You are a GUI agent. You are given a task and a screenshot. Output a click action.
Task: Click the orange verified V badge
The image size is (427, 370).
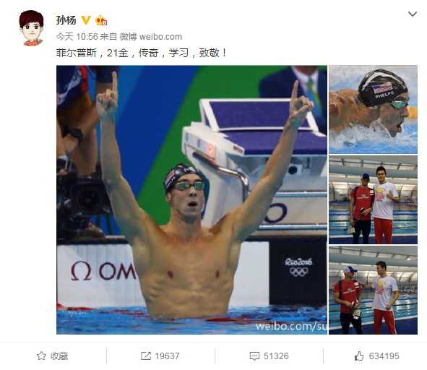tap(86, 20)
